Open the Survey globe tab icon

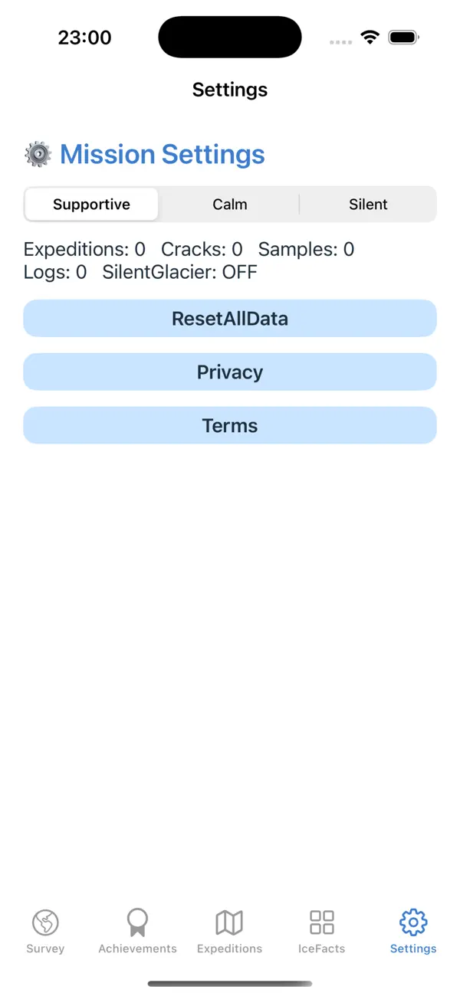tap(45, 922)
